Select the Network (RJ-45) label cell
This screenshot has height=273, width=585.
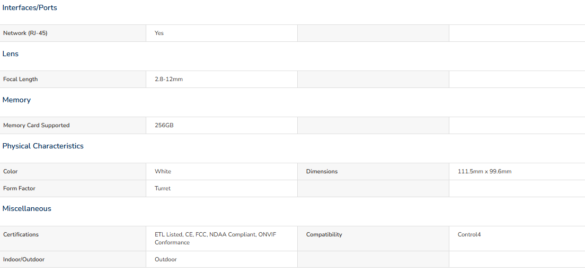pyautogui.click(x=73, y=33)
